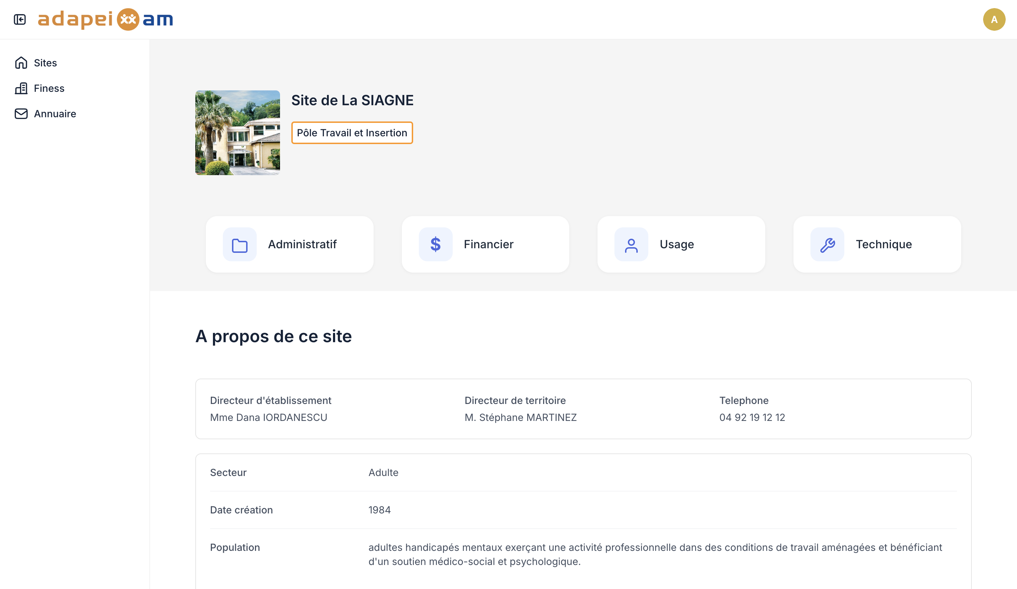
Task: Open the Technique wrench icon
Action: [x=827, y=244]
